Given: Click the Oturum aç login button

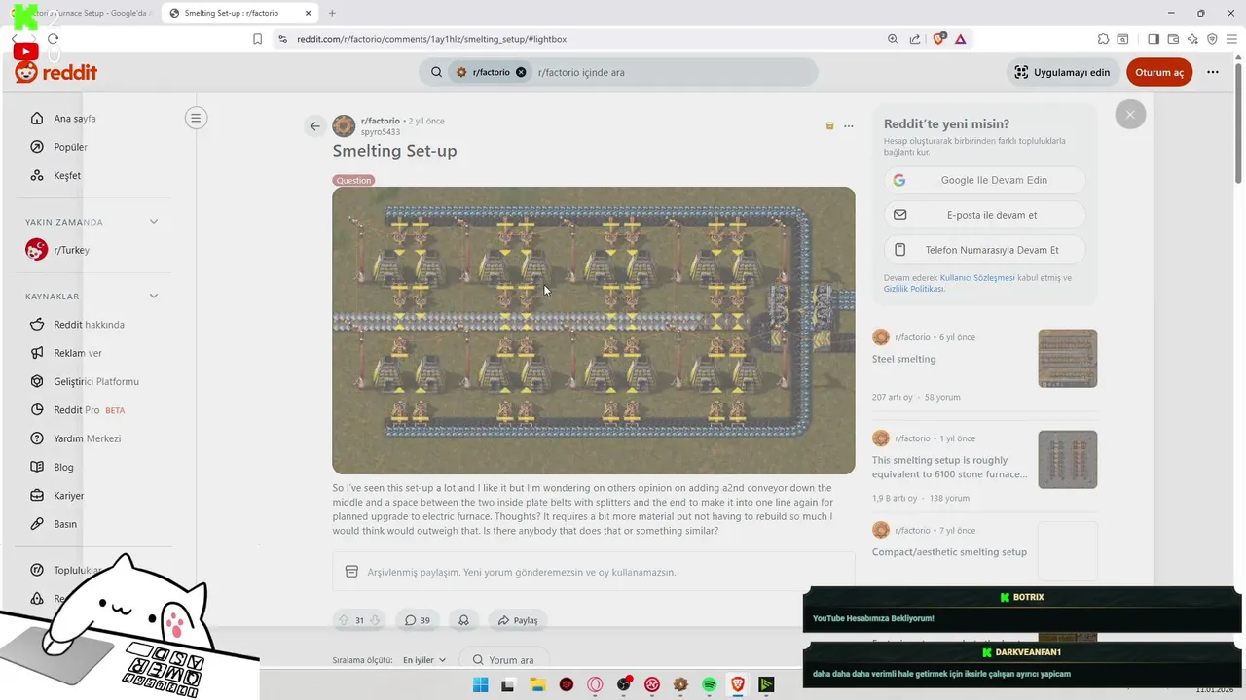Looking at the screenshot, I should (x=1158, y=72).
